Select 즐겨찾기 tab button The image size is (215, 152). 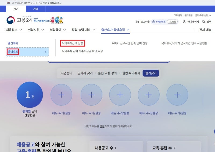click(151, 73)
